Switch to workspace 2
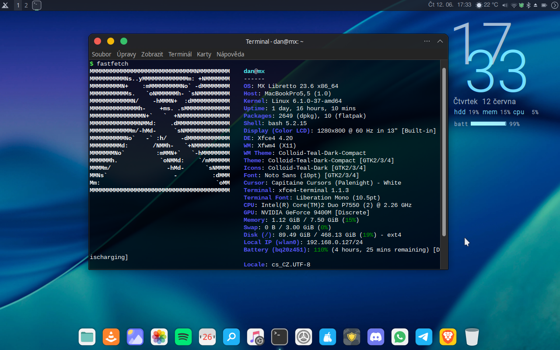 click(26, 5)
